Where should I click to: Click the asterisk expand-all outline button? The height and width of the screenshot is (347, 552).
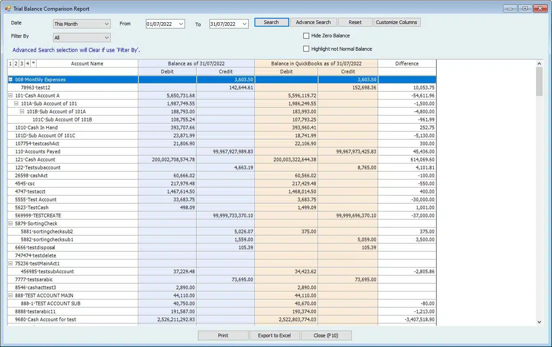pyautogui.click(x=33, y=64)
